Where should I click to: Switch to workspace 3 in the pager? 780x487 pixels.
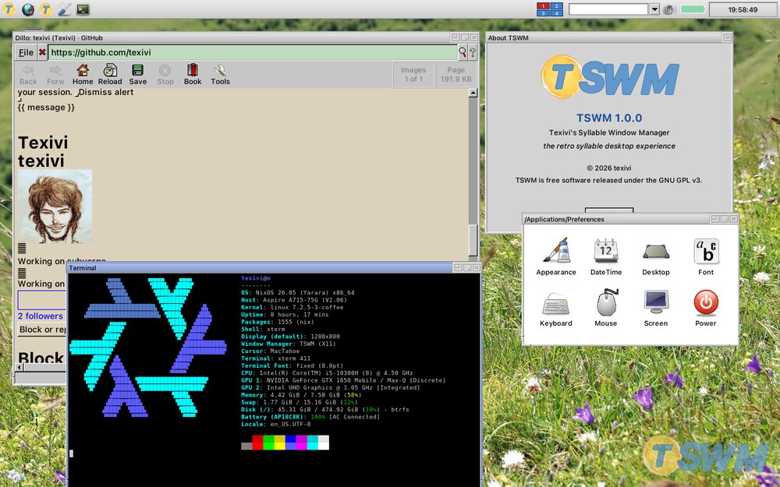pyautogui.click(x=543, y=13)
